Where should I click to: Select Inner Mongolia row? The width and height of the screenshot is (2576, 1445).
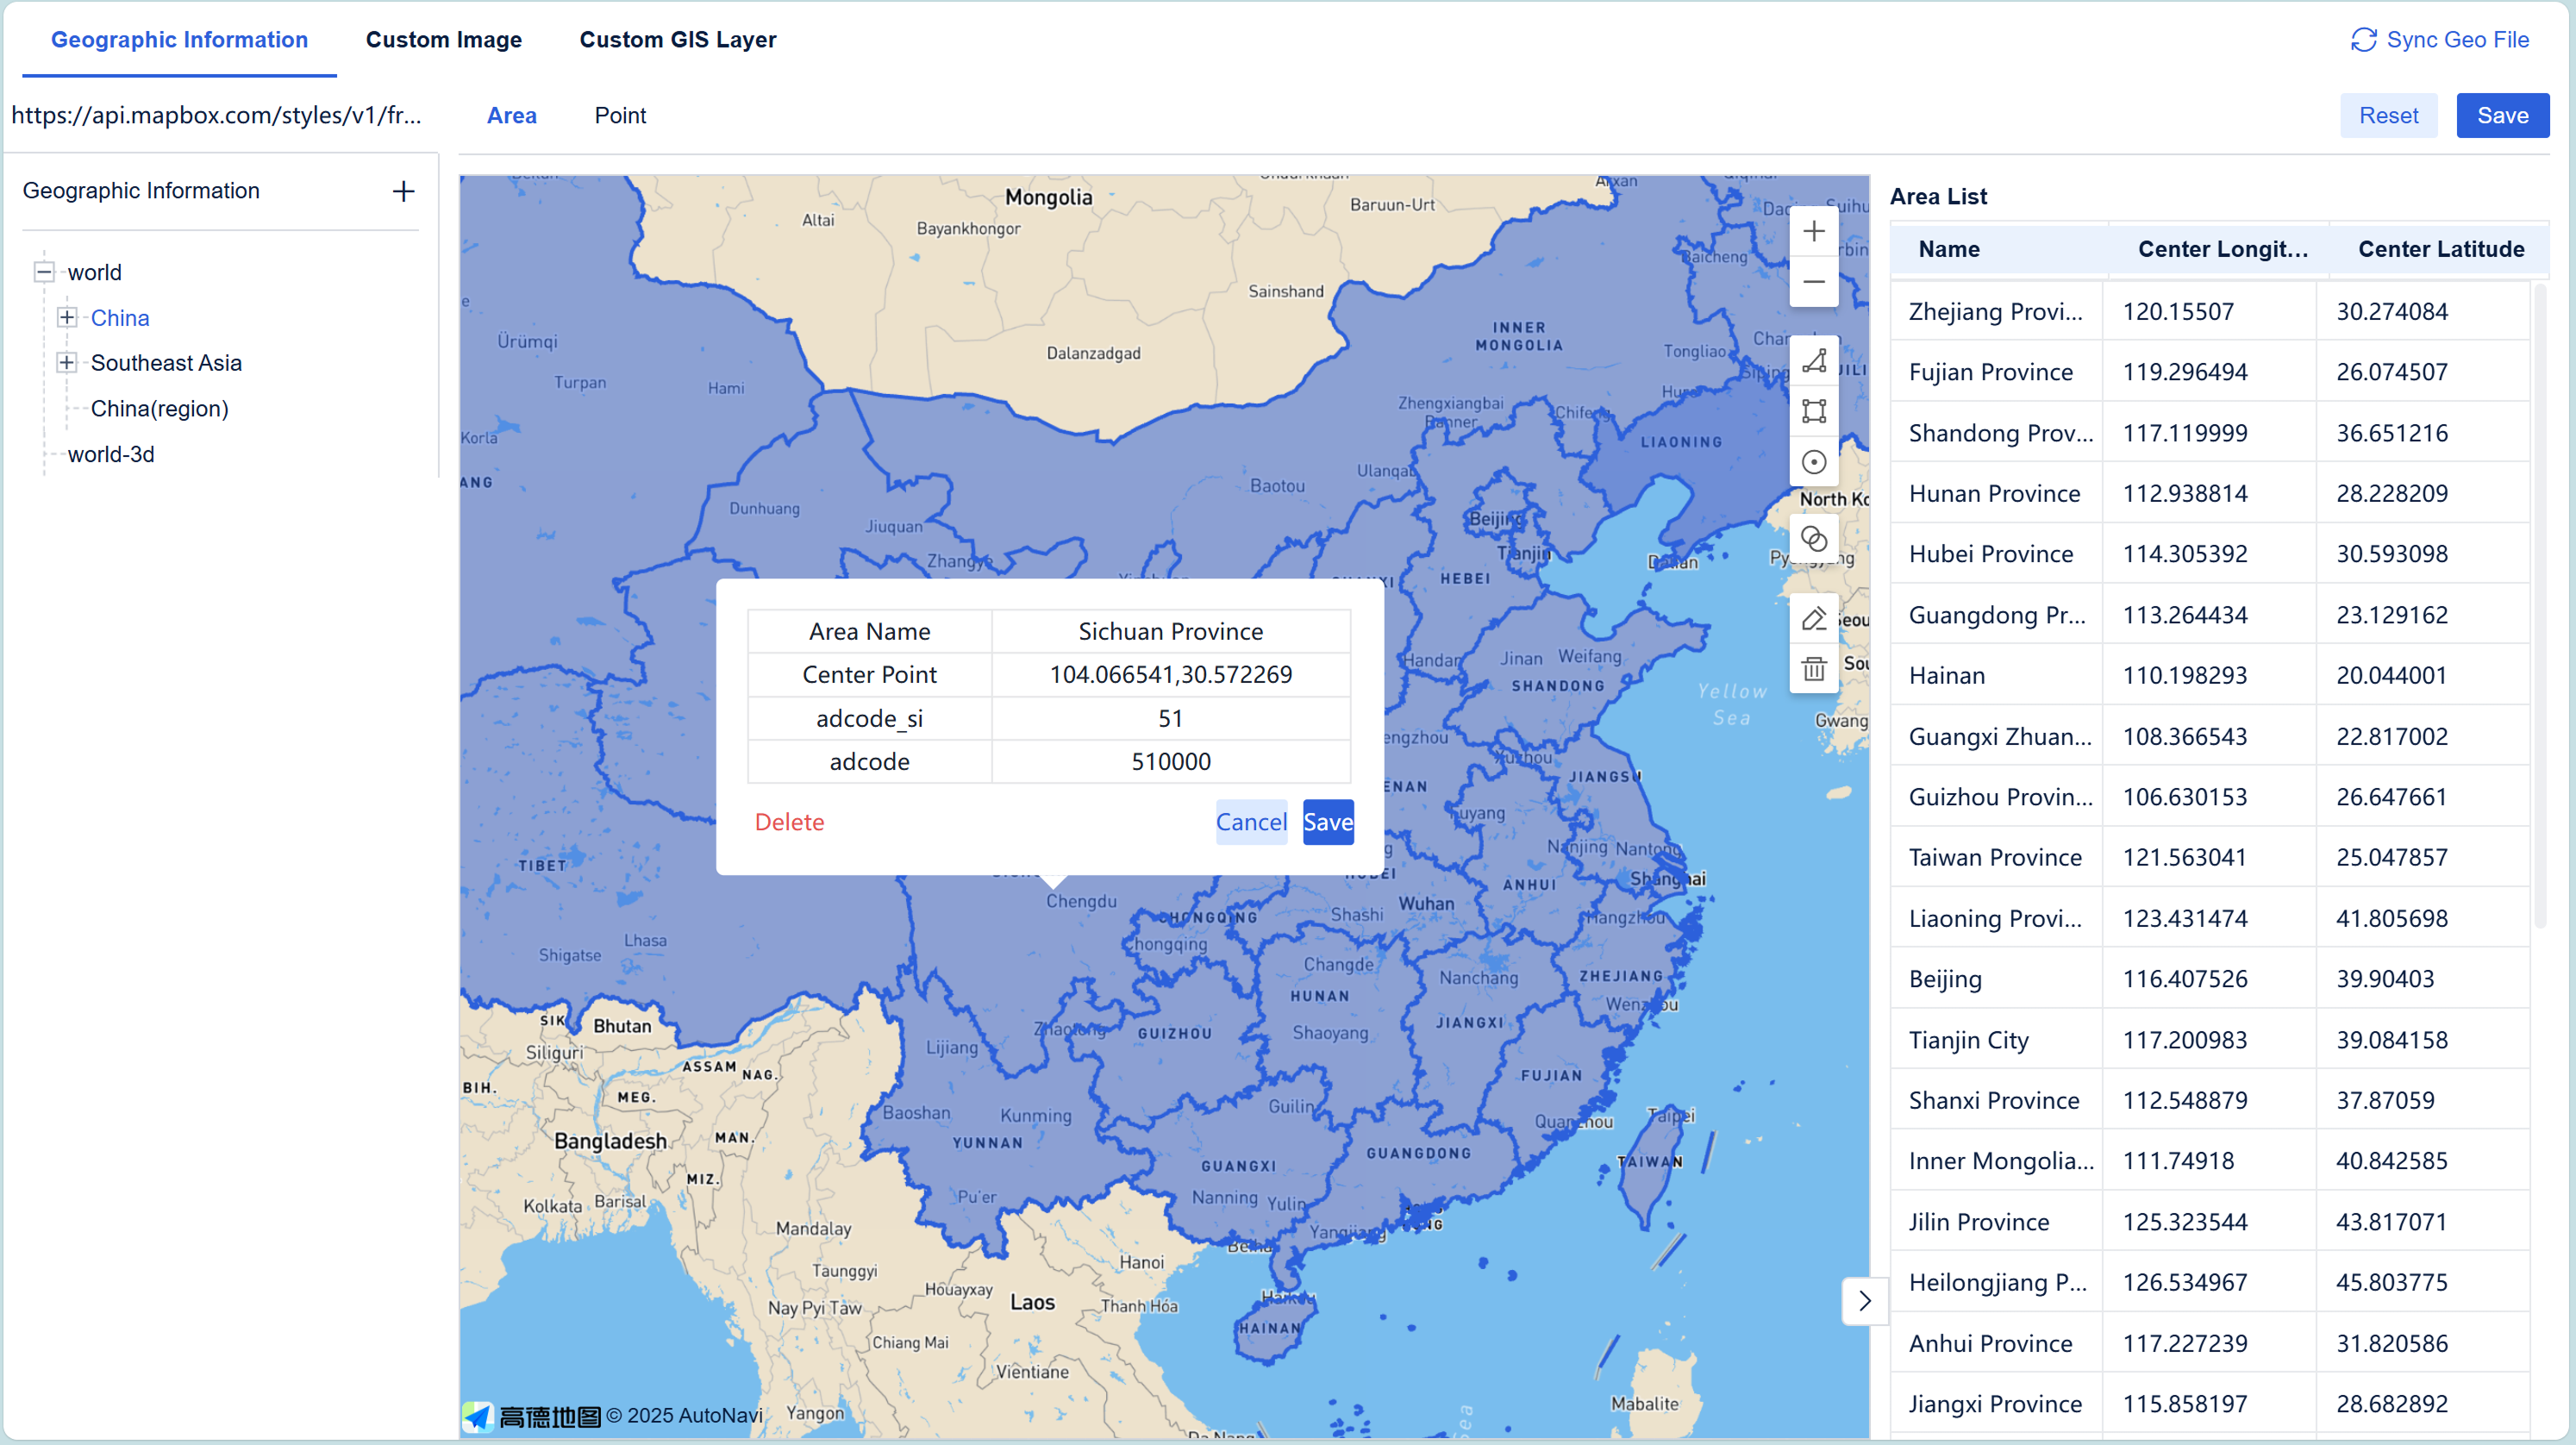[x=2209, y=1161]
